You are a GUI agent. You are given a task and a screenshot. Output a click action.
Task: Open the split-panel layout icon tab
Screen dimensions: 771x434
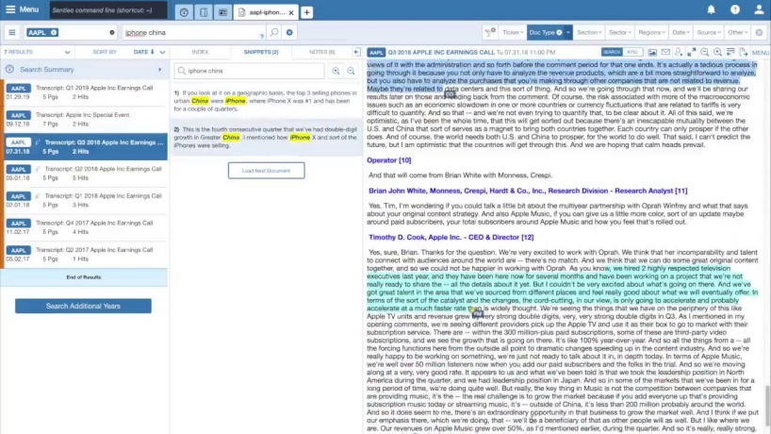pos(204,12)
